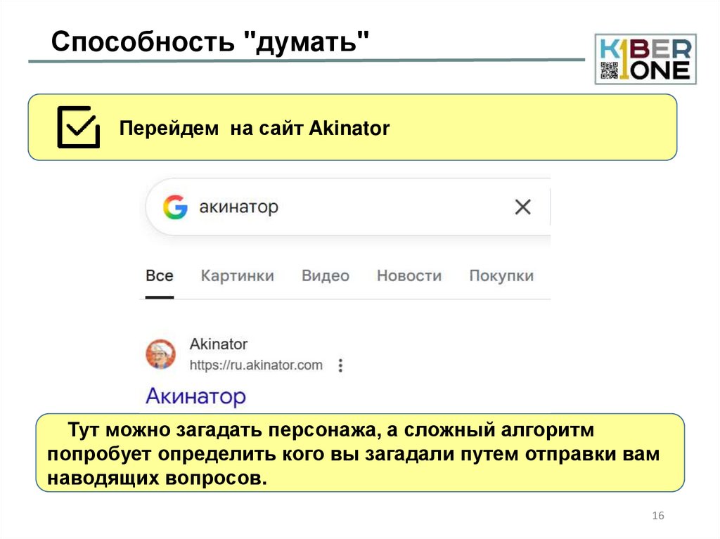Click the Akinator genie avatar icon
The width and height of the screenshot is (720, 539).
point(161,354)
